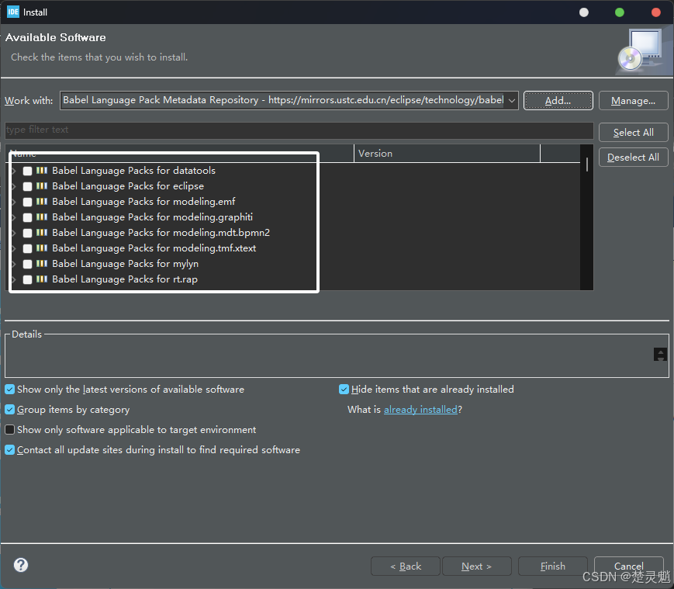
Task: Click the datatools language pack feature icon
Action: pyautogui.click(x=42, y=171)
